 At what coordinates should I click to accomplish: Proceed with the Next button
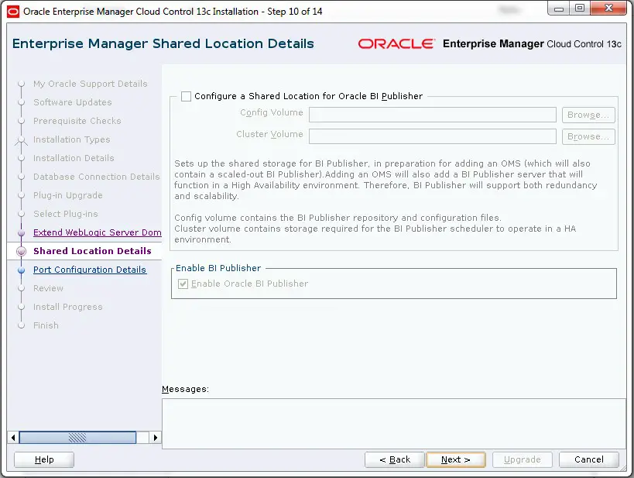(x=456, y=459)
